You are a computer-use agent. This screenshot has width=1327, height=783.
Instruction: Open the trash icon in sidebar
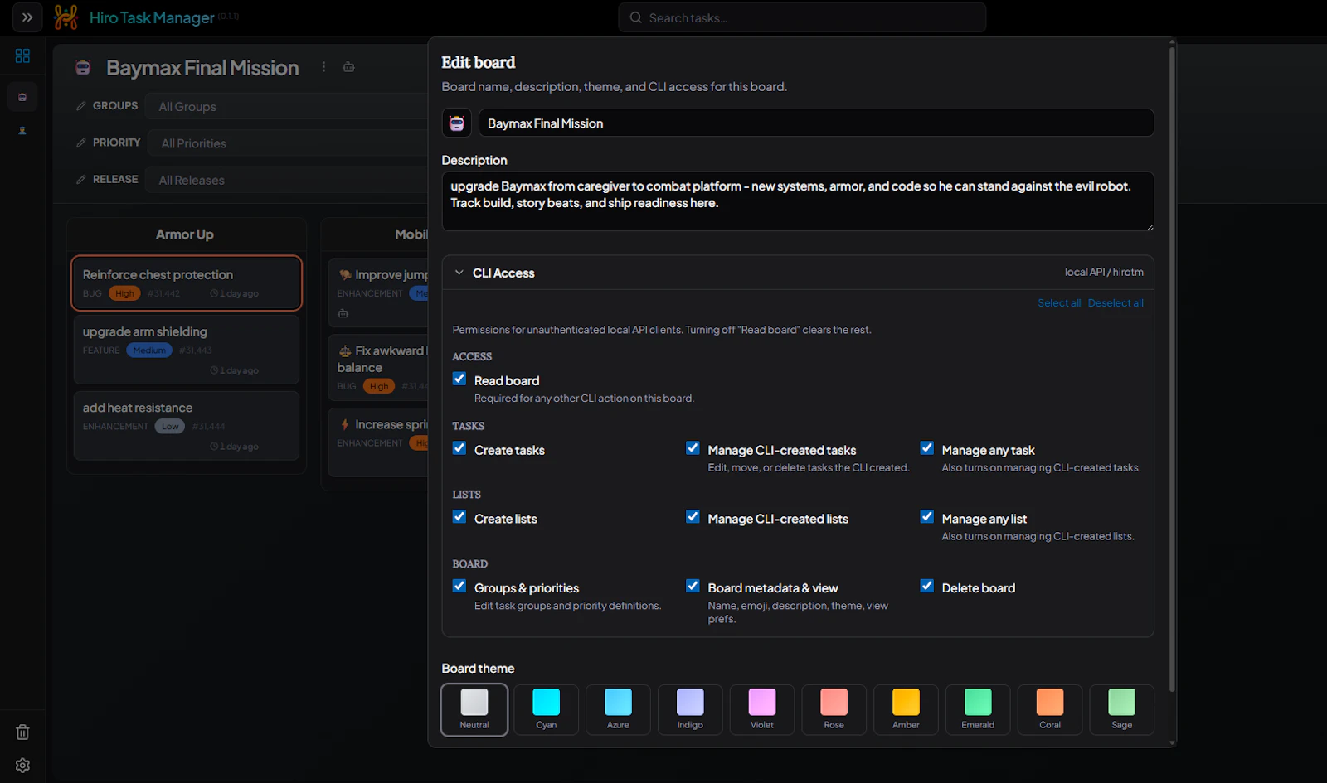pos(22,732)
